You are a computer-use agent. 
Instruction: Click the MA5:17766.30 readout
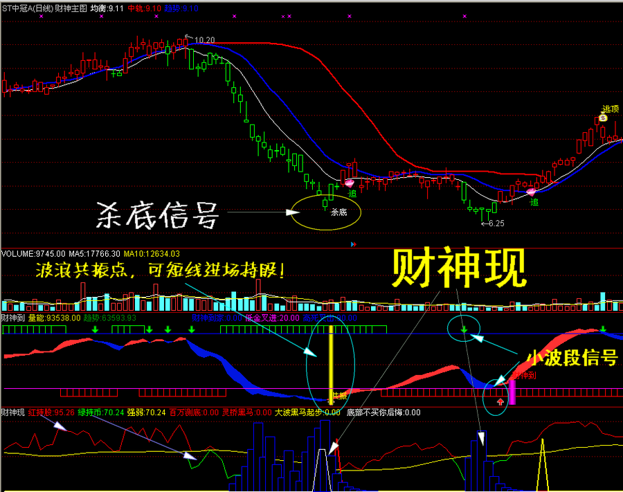(x=94, y=254)
